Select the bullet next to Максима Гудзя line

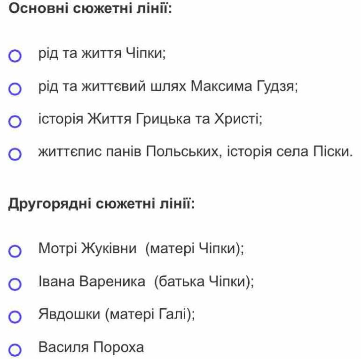click(15, 89)
